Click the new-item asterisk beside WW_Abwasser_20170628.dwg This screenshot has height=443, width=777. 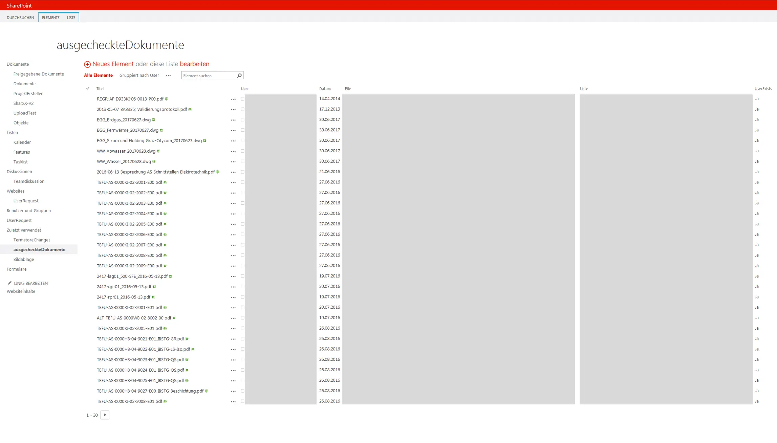[158, 151]
